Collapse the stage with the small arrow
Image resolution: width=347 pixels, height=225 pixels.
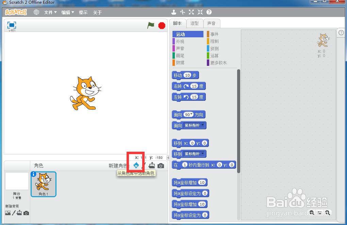(168, 158)
